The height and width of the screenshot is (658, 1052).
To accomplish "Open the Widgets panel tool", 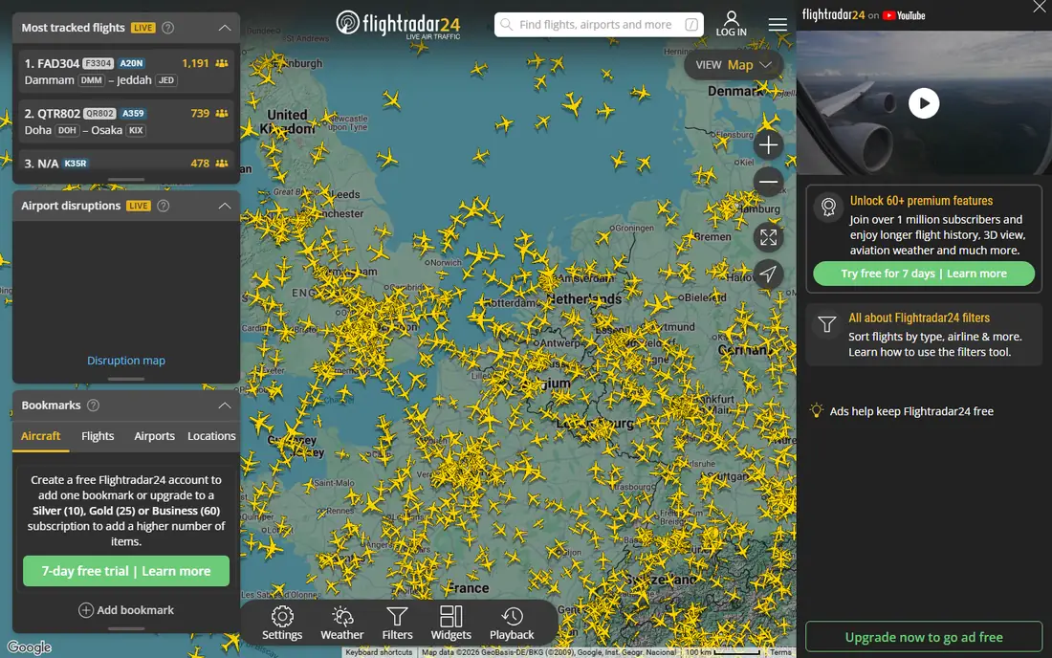I will (x=450, y=624).
